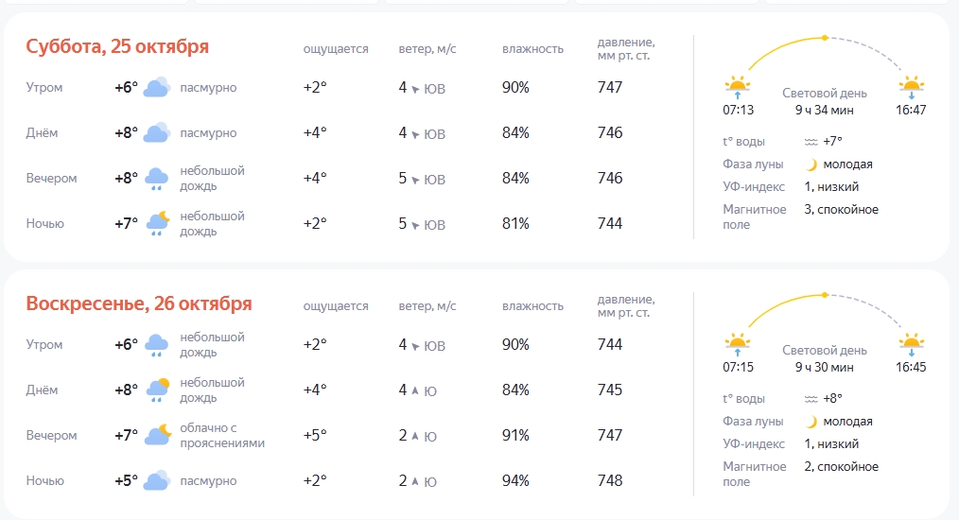Click Saturday Магнитное поле label

click(x=754, y=217)
